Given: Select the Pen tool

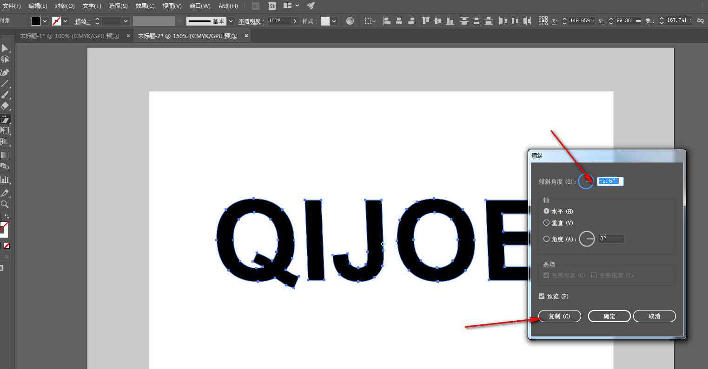Looking at the screenshot, I should click(5, 72).
